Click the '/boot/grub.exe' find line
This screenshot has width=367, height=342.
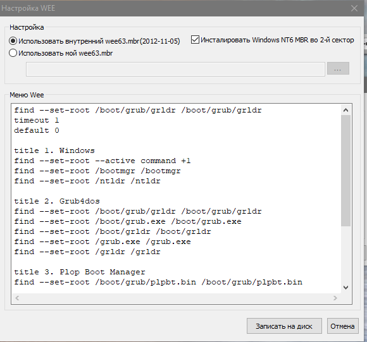coord(128,221)
